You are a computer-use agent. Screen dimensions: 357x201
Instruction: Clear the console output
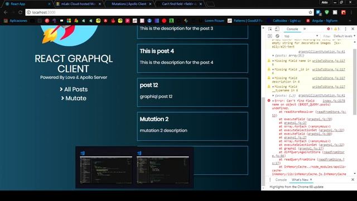tap(277, 36)
